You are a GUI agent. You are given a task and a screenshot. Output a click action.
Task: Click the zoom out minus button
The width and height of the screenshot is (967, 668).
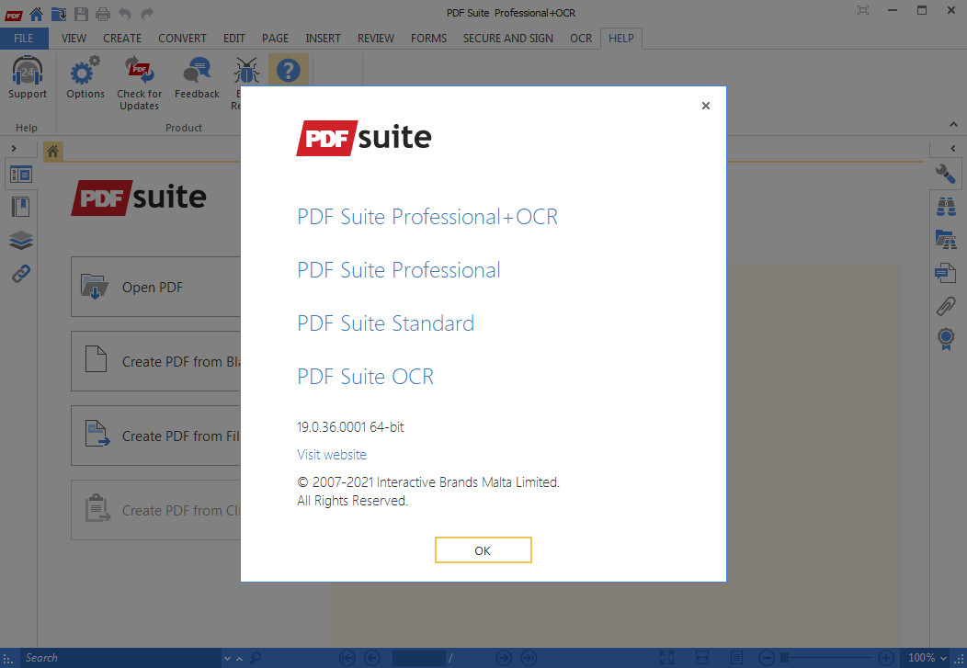point(766,658)
